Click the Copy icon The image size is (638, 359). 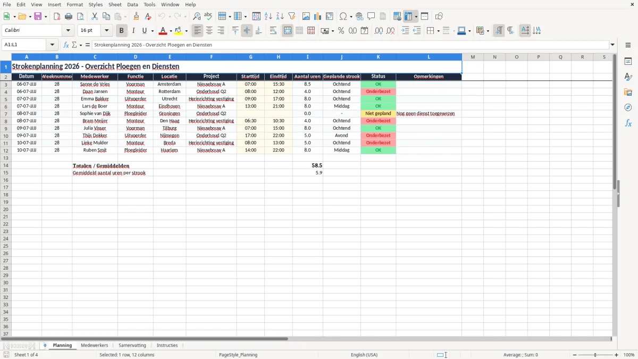[106, 16]
